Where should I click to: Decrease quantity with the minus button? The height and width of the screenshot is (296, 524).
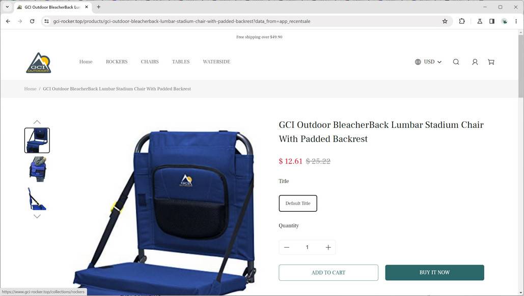tap(286, 247)
